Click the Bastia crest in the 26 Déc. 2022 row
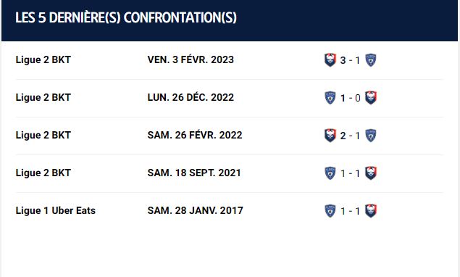The height and width of the screenshot is (277, 460). (330, 98)
